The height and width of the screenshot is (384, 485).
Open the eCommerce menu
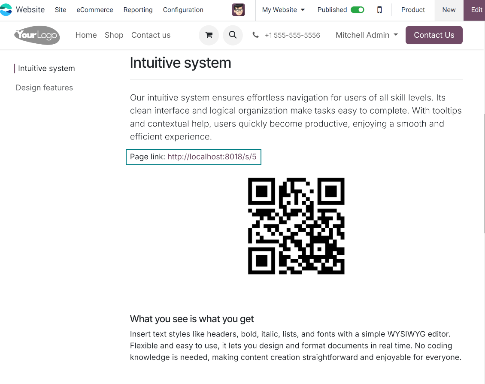pos(95,10)
